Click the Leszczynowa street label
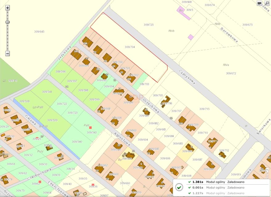This screenshot has height=197, width=271. 58,189
